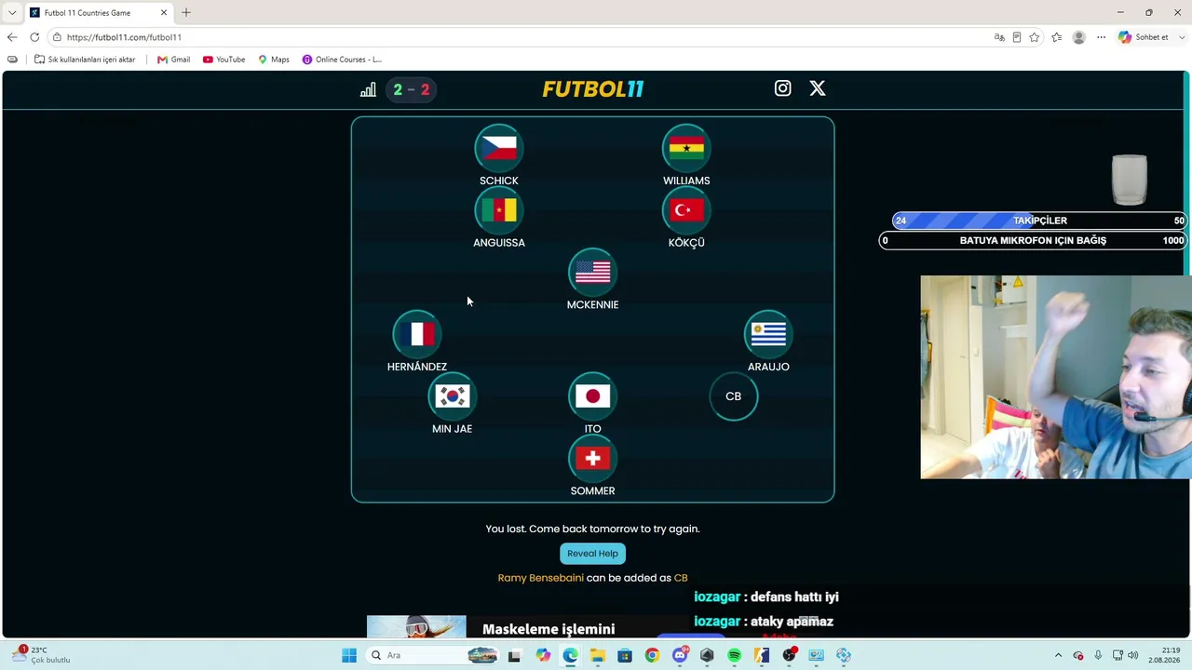Open Google Chrome from the taskbar

652,656
